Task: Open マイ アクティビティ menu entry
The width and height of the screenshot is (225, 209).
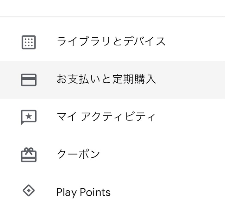Action: tap(105, 117)
